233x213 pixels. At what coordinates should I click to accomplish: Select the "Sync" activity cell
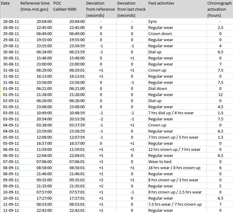(x=153, y=22)
